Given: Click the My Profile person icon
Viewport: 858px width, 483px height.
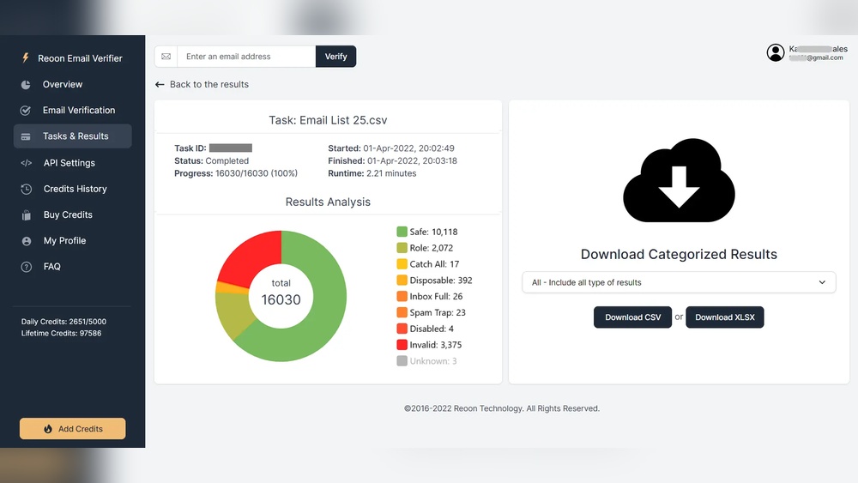Looking at the screenshot, I should [27, 241].
